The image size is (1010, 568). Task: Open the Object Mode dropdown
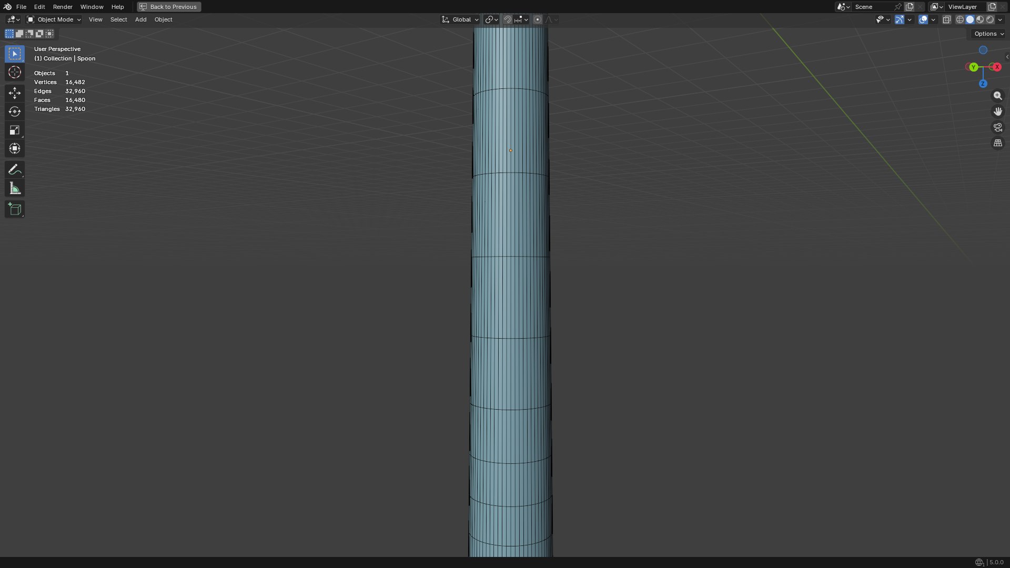(54, 19)
